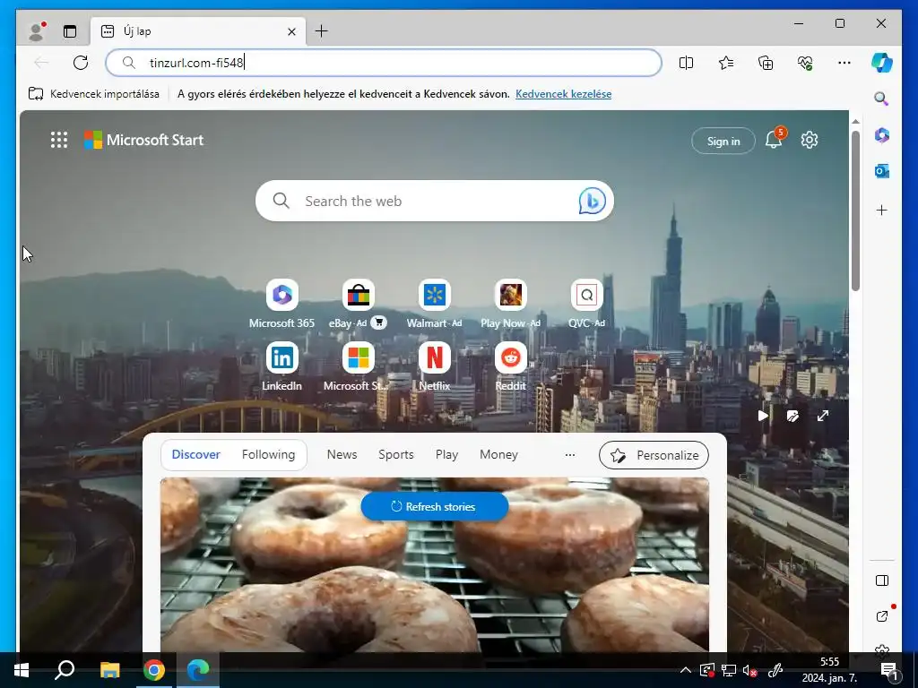Open Google Chrome from the taskbar

point(154,670)
